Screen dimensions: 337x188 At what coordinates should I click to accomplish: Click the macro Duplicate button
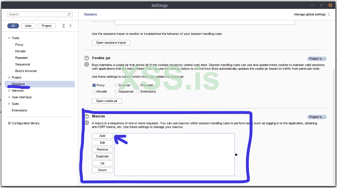point(103,157)
